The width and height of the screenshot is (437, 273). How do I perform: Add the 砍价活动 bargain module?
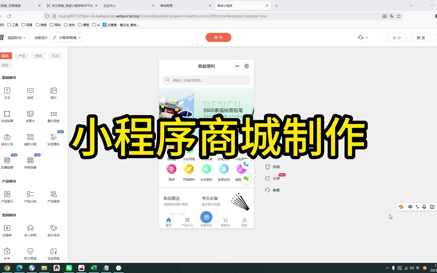click(x=54, y=231)
